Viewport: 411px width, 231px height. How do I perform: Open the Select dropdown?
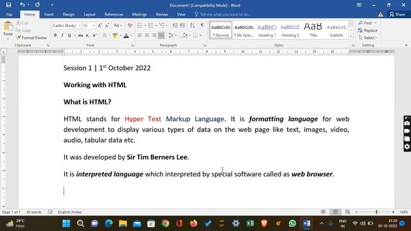368,38
